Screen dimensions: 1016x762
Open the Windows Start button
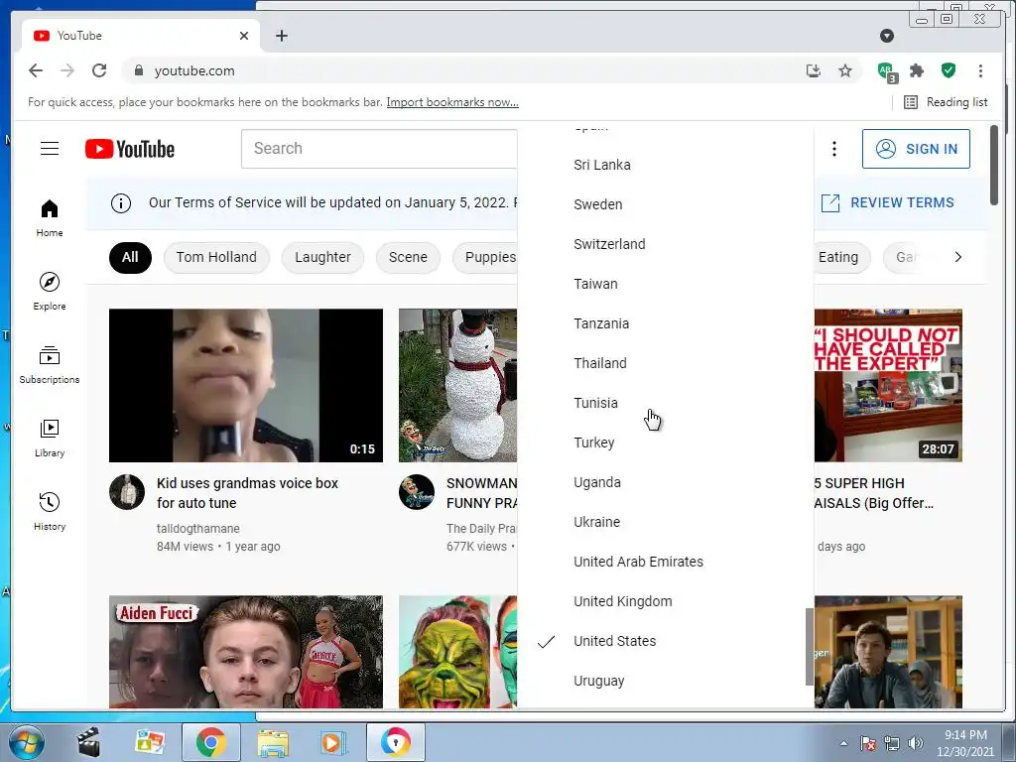pos(25,742)
